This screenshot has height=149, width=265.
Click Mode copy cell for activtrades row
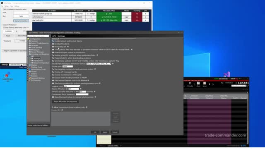[x=126, y=17]
